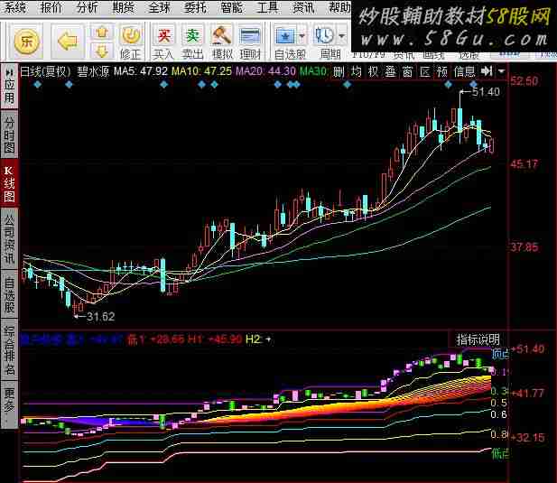557x483 pixels.
Task: Open the 全球 menu
Action: 159,7
